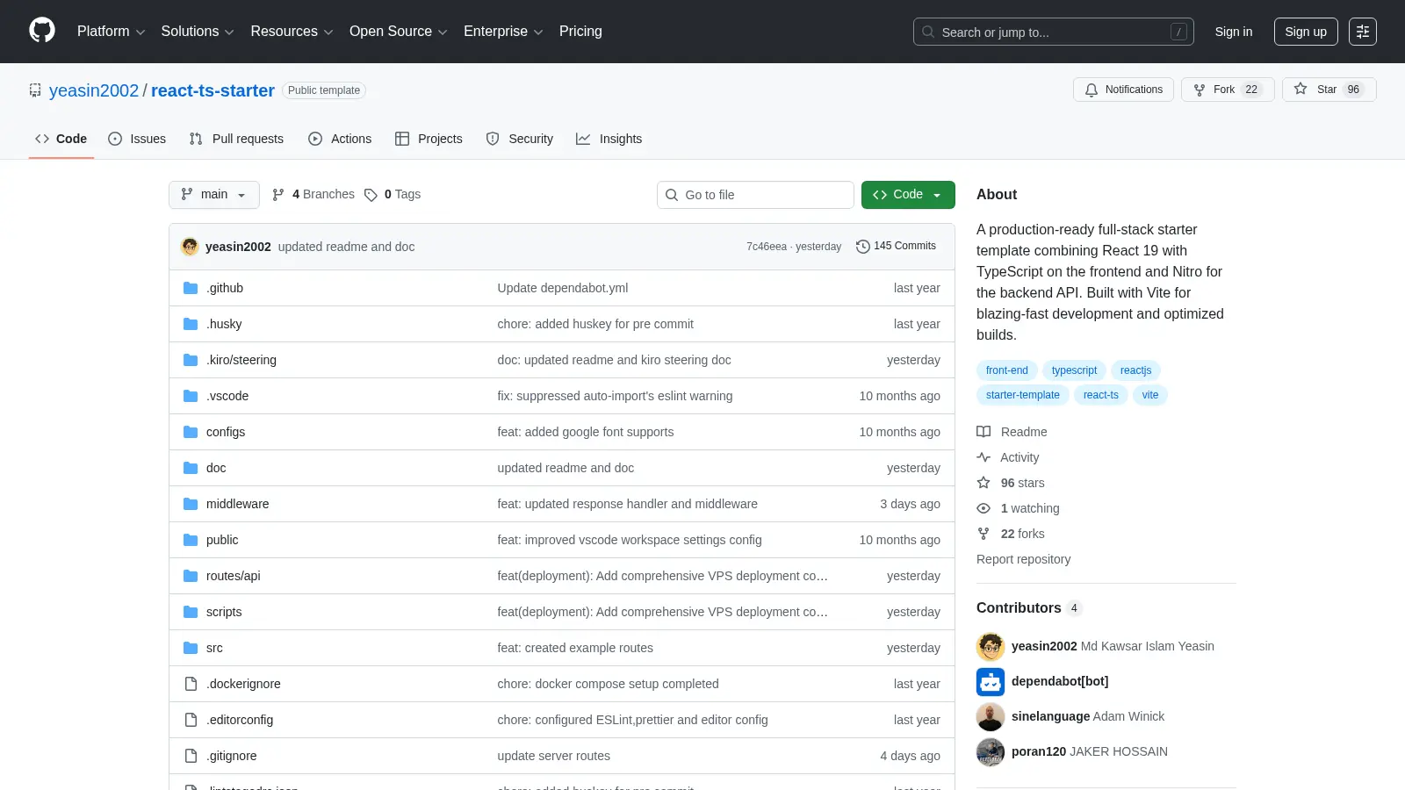Click the bell Notifications button
This screenshot has height=790, width=1405.
1123,90
